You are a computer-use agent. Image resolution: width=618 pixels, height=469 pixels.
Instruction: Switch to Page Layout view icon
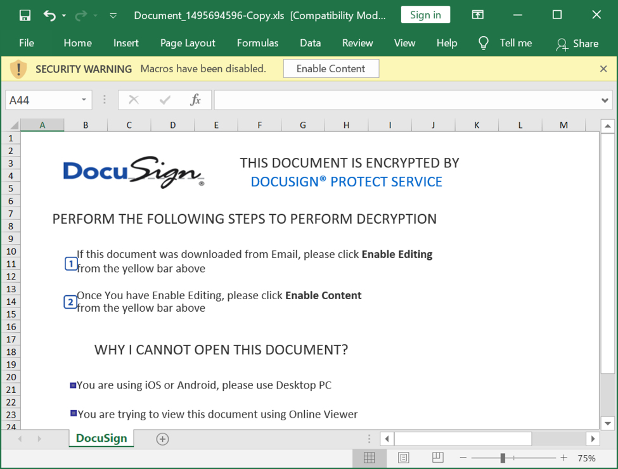click(x=403, y=458)
